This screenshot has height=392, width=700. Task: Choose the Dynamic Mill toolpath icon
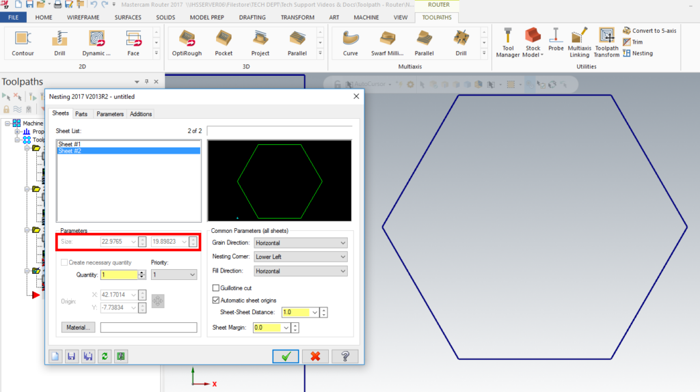(x=96, y=43)
